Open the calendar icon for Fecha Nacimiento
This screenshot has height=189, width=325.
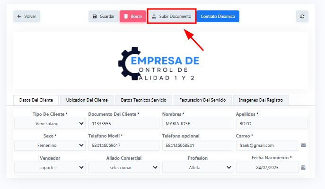pos(303,167)
